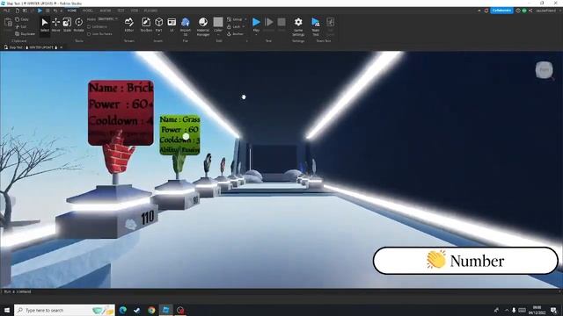
Task: Click quick-access blue Play arrow
Action: click(x=40, y=11)
